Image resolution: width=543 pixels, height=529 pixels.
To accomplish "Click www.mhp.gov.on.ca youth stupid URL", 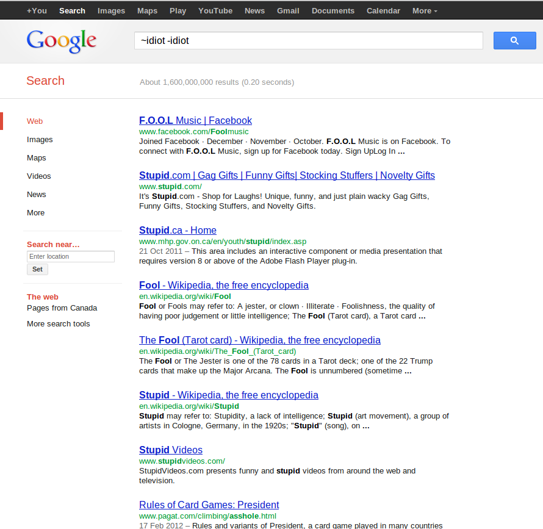I will tap(223, 242).
